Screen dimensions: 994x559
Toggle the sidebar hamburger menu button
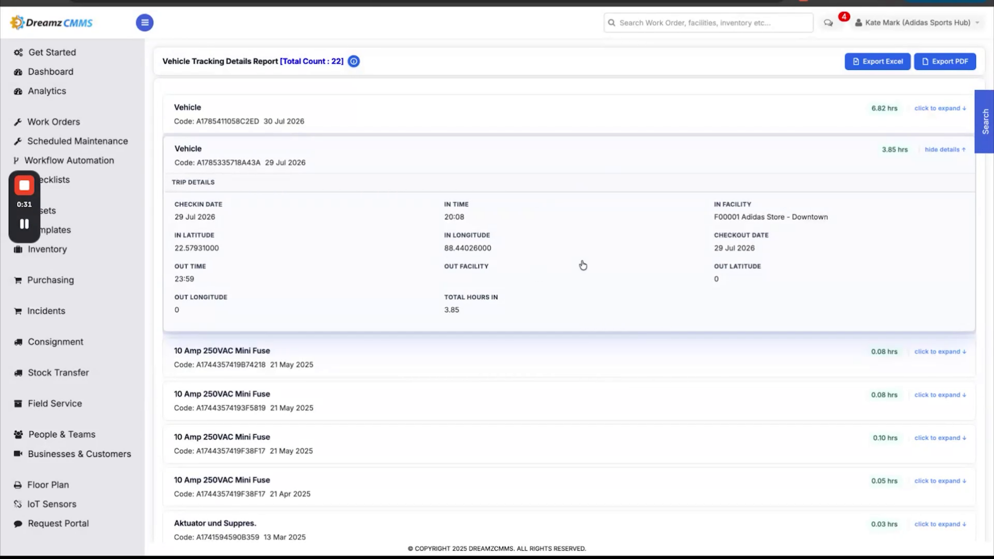(x=145, y=22)
